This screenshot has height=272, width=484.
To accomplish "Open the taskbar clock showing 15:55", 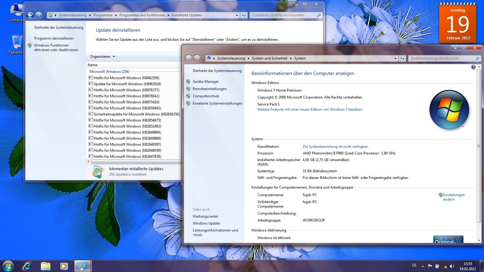I will click(x=468, y=266).
